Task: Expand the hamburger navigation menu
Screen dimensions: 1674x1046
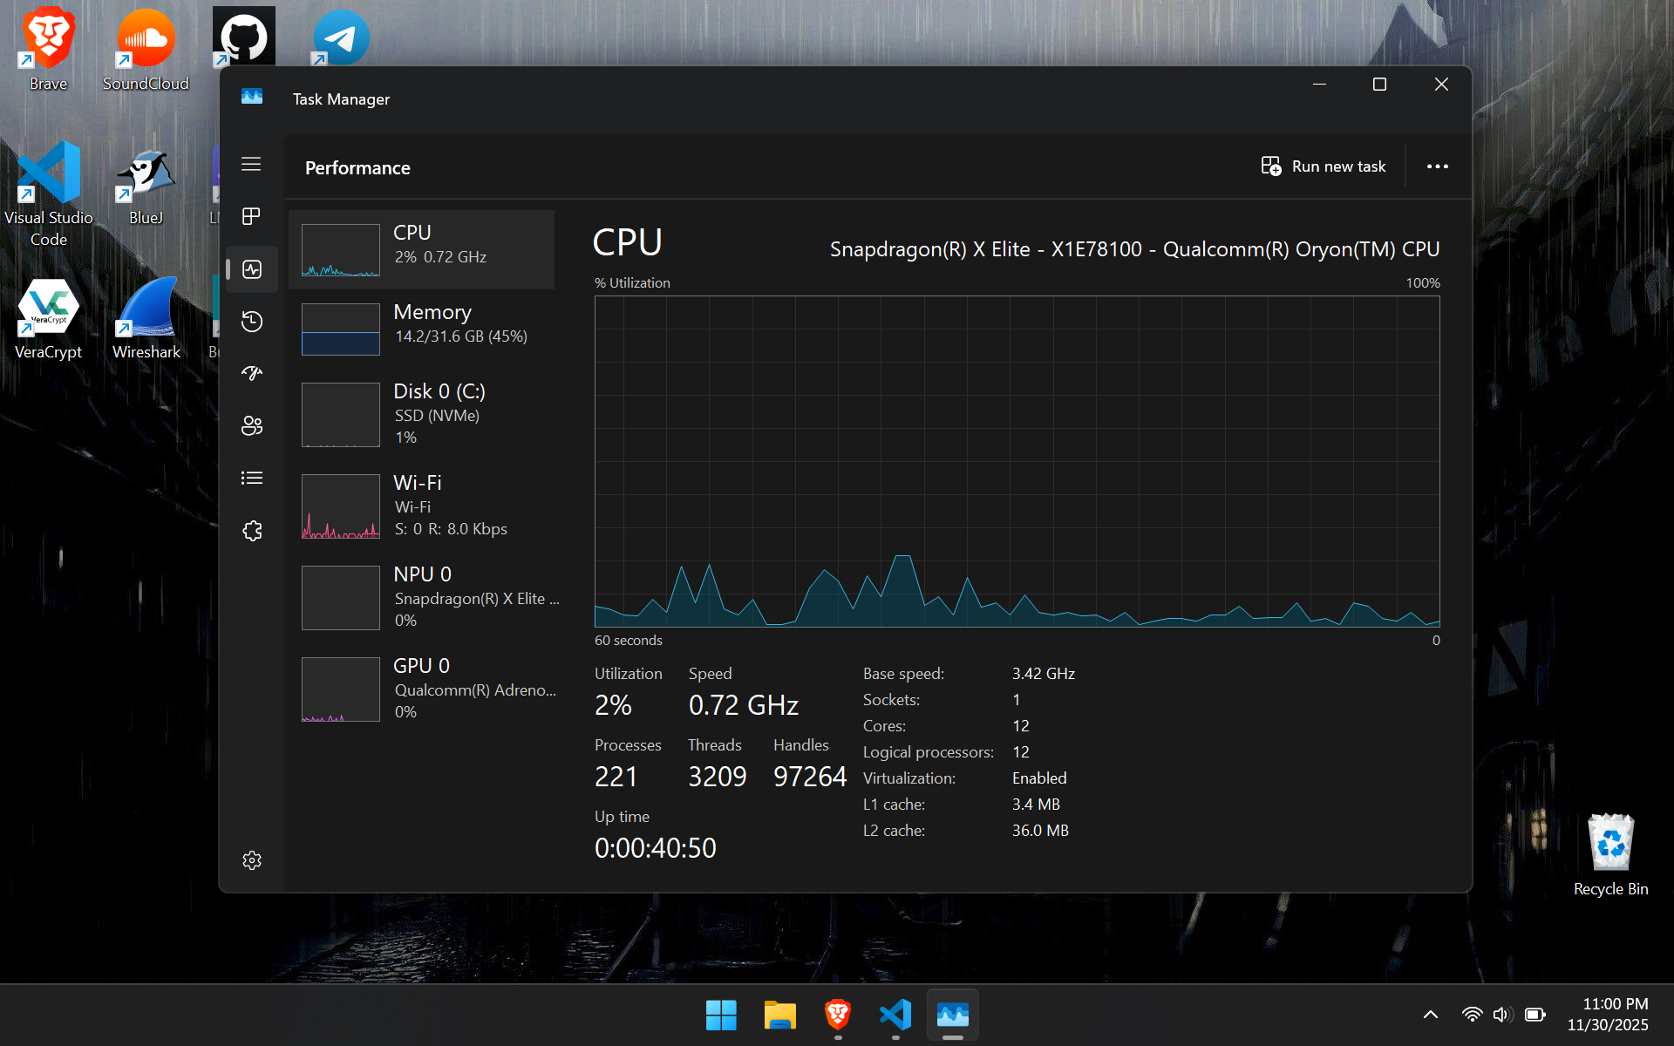Action: [x=251, y=165]
